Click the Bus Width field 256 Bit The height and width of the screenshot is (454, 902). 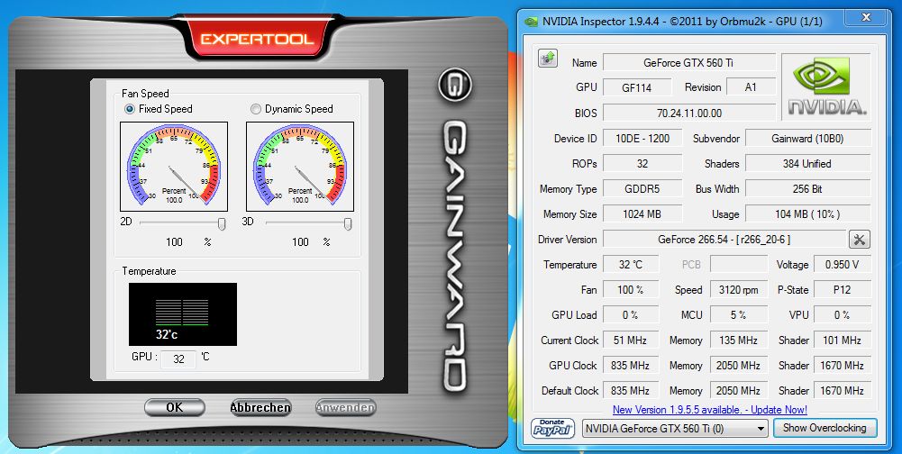[x=807, y=189]
